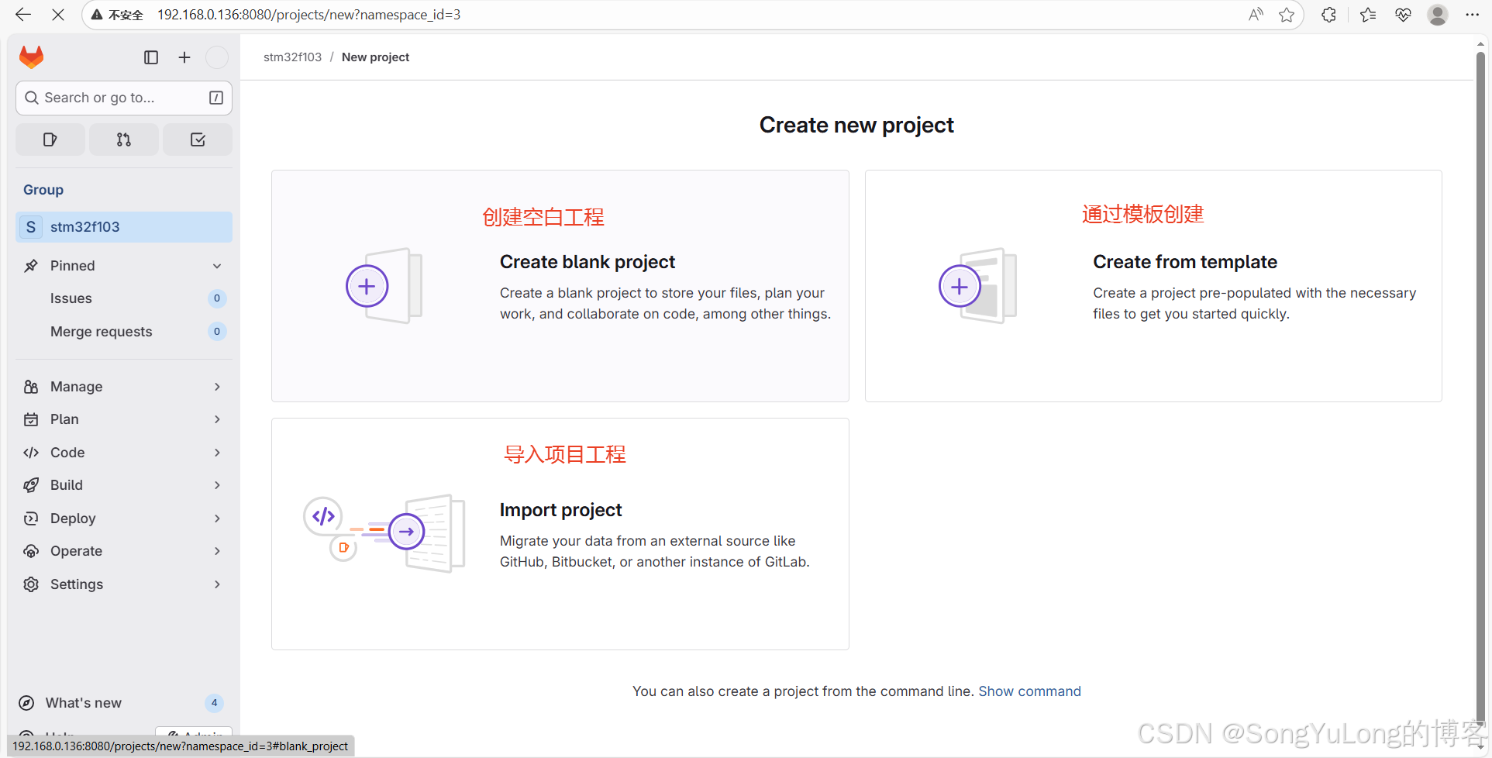This screenshot has height=758, width=1492.
Task: Select Create from template heading
Action: (x=1185, y=262)
